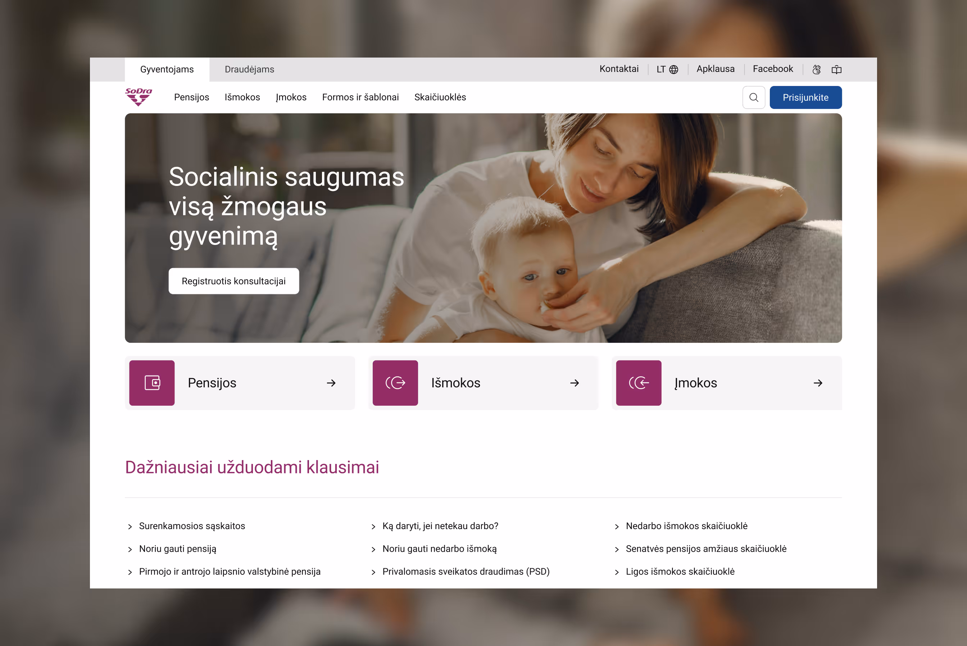This screenshot has height=646, width=967.
Task: Open the search magnifier button
Action: pos(754,97)
